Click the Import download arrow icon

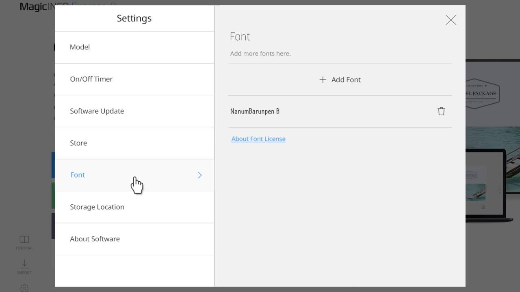pos(24,264)
